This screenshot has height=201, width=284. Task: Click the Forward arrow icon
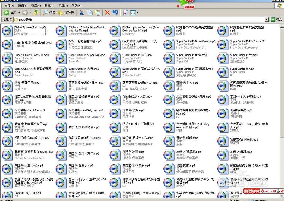click(25, 12)
